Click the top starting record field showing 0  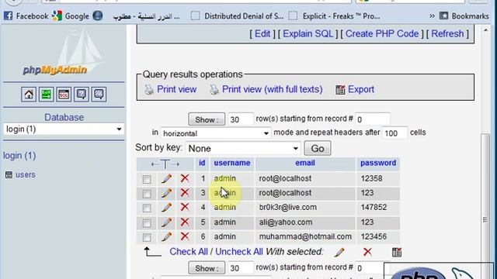(x=373, y=119)
